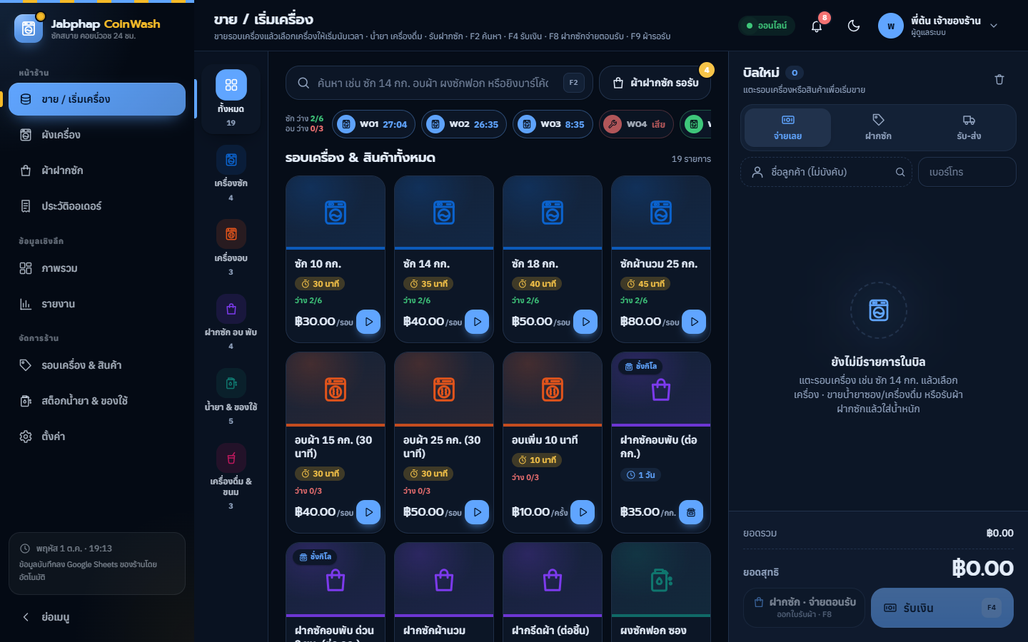Select รับ-ส่ง order type
1028x642 pixels.
point(969,128)
